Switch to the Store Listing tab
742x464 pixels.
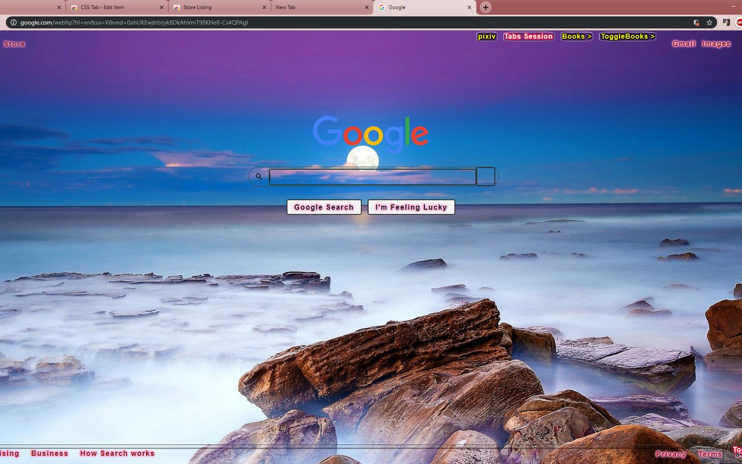pyautogui.click(x=220, y=8)
